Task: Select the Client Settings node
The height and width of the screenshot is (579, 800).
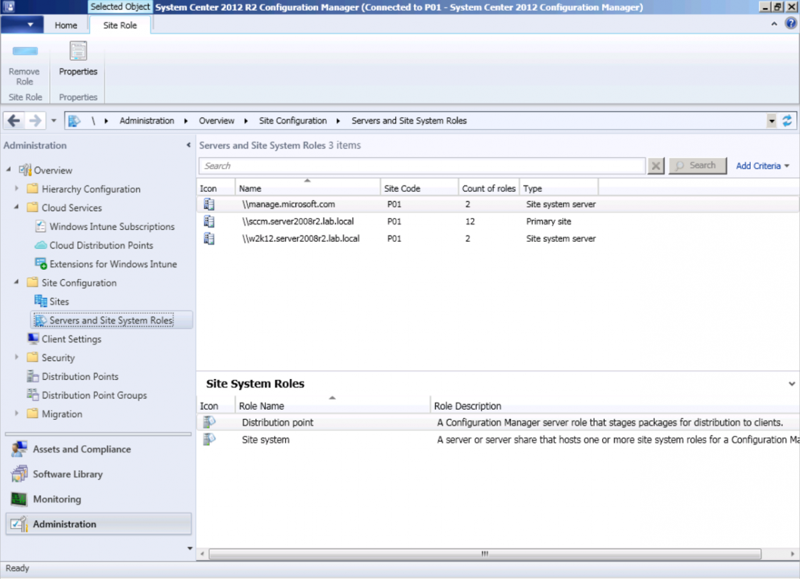Action: (71, 339)
